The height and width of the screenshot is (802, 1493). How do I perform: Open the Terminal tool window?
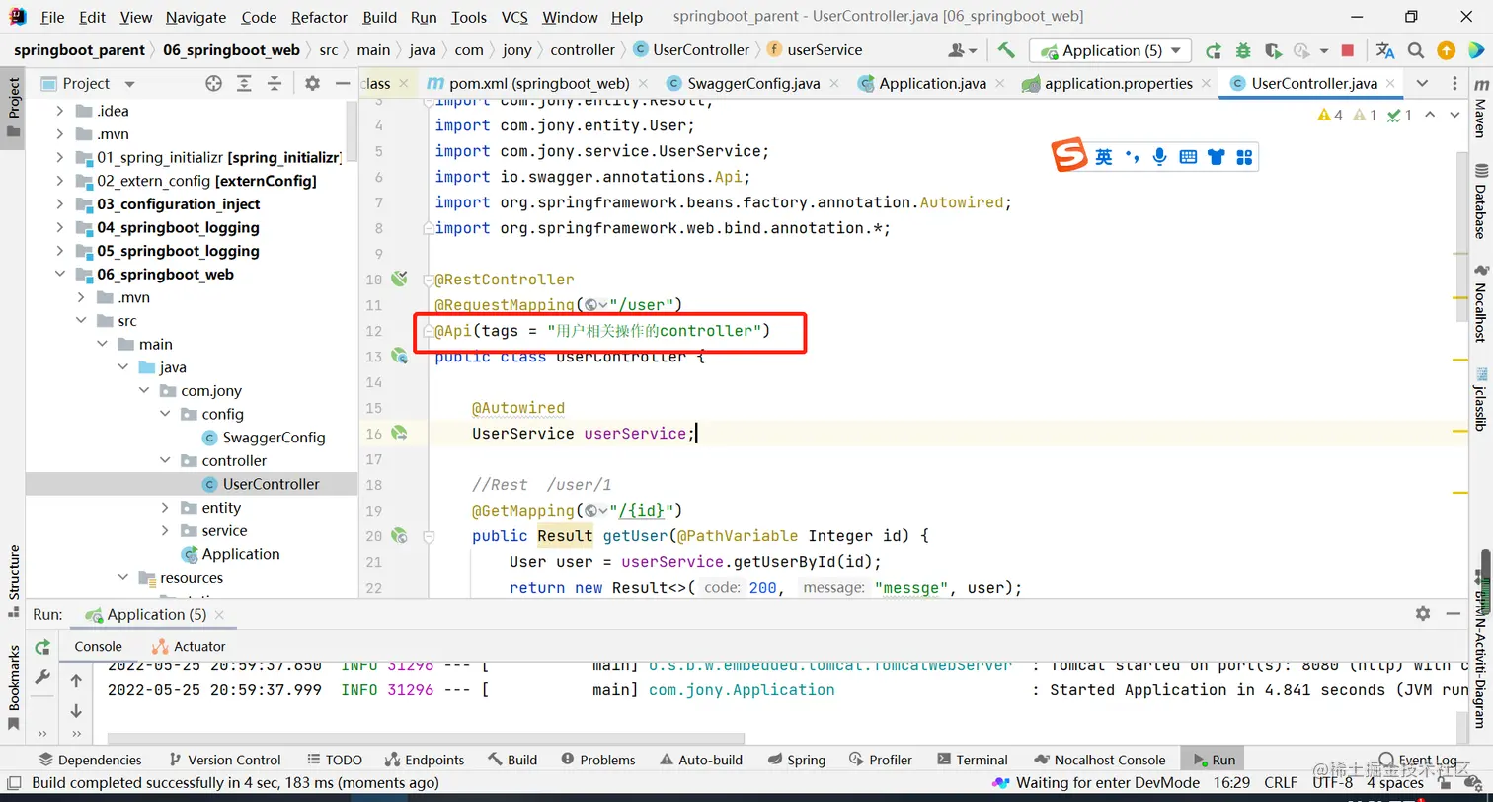tap(972, 760)
